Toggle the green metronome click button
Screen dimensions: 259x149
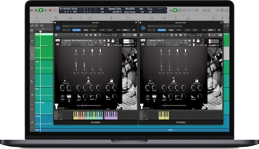(x=175, y=10)
